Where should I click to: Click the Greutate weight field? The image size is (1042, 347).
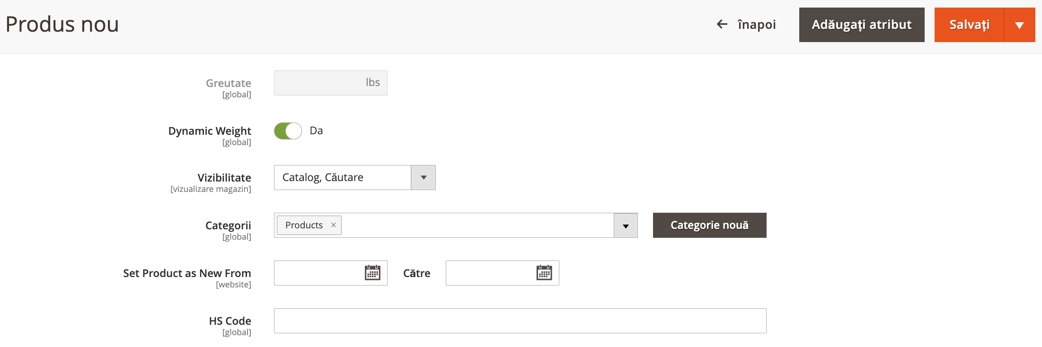[x=331, y=83]
